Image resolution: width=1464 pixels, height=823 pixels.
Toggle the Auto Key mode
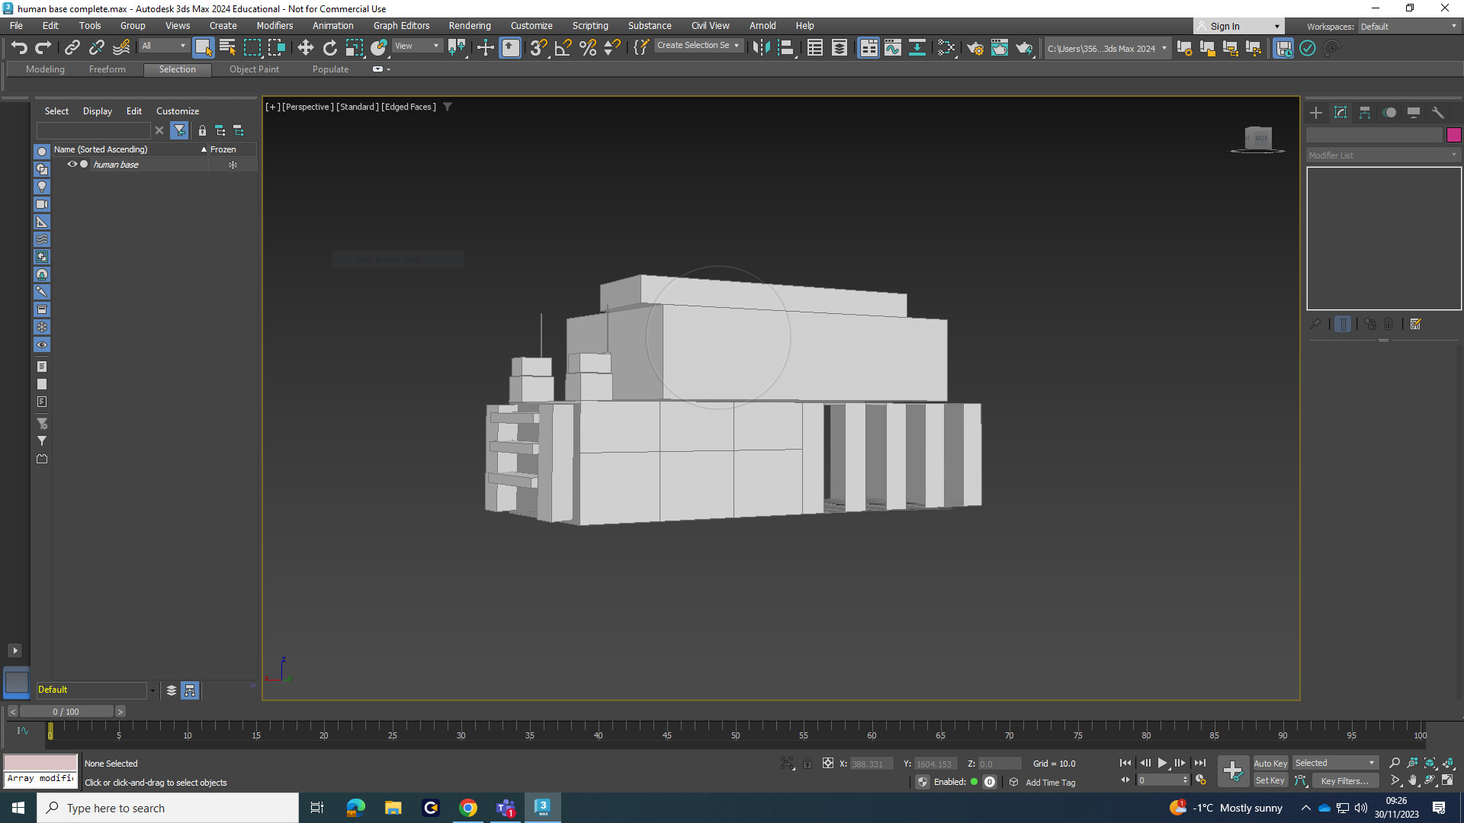point(1270,763)
